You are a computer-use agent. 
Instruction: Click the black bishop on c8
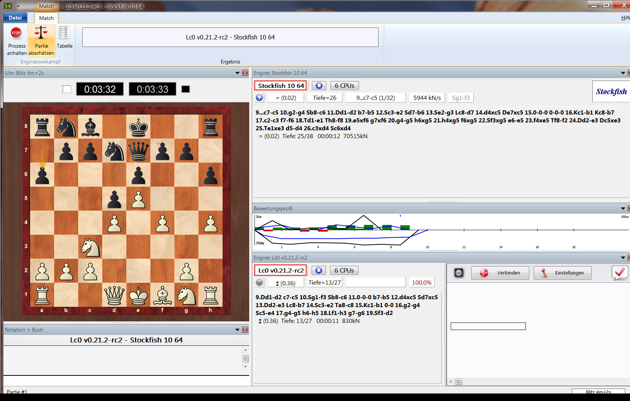tap(90, 127)
